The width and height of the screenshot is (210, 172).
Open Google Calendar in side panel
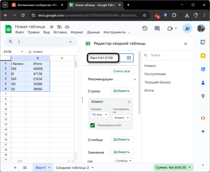coord(203,42)
